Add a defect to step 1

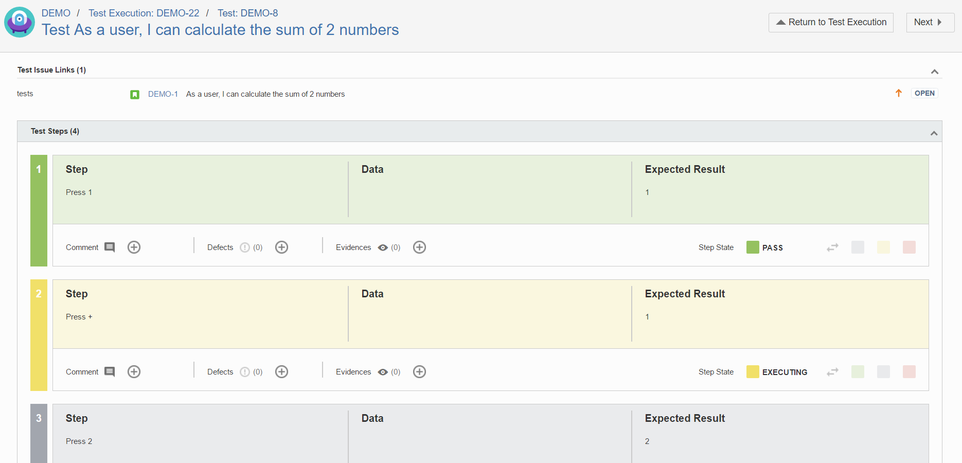pos(281,247)
